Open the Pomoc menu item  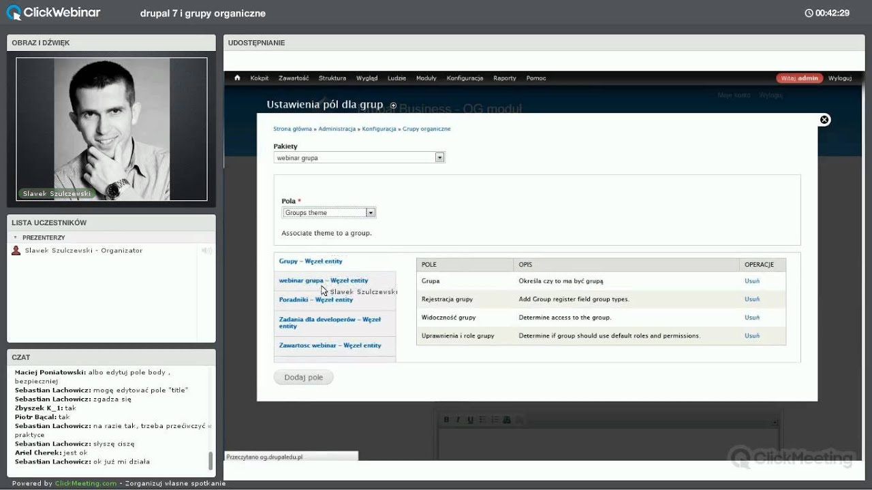536,78
